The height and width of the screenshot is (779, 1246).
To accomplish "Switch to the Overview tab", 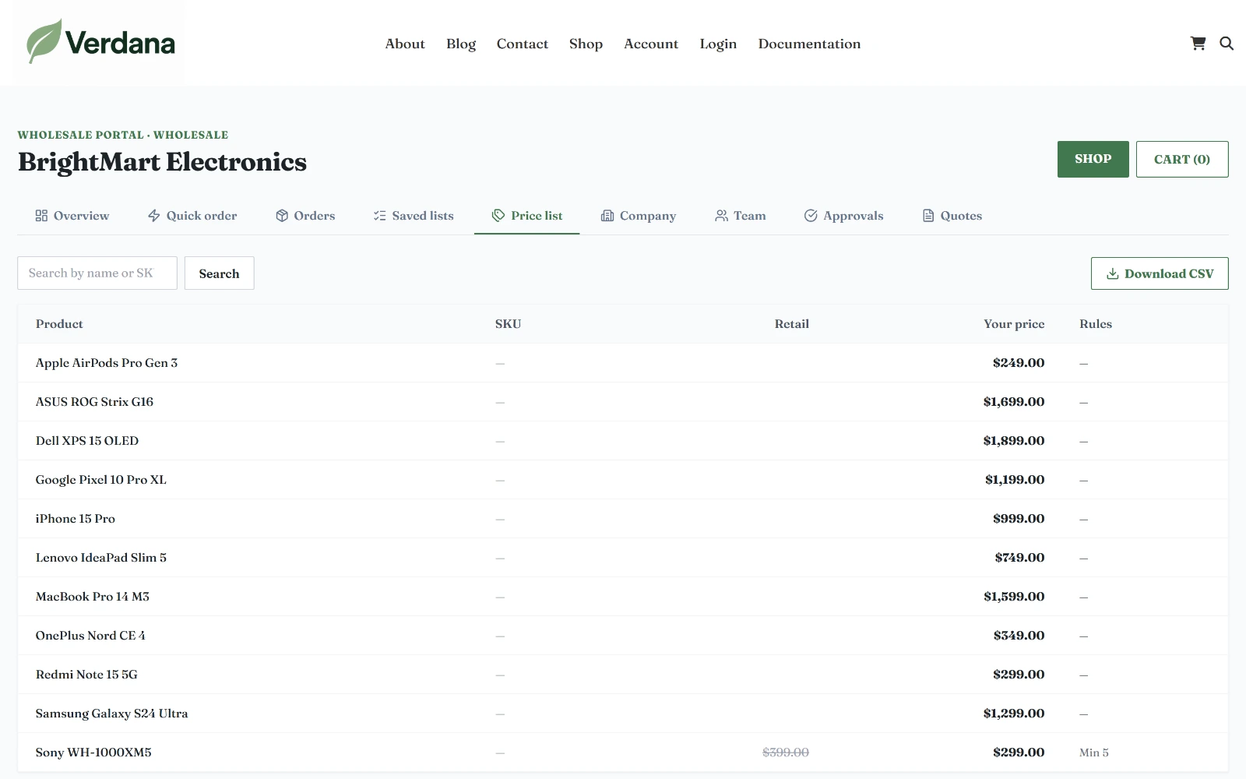I will pos(72,216).
